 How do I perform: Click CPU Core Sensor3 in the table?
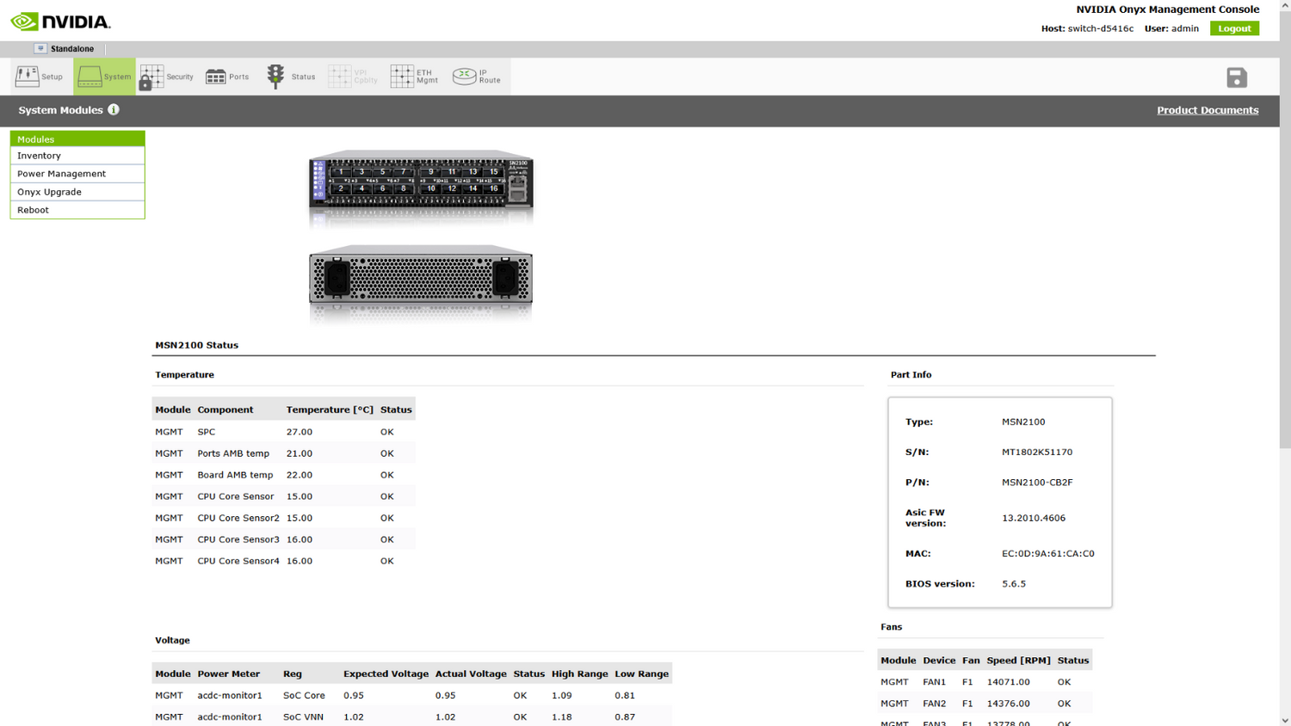(x=238, y=539)
